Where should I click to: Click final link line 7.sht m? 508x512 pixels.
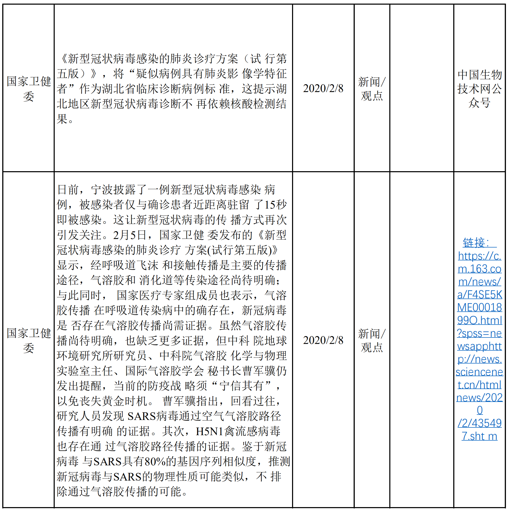coord(479,436)
